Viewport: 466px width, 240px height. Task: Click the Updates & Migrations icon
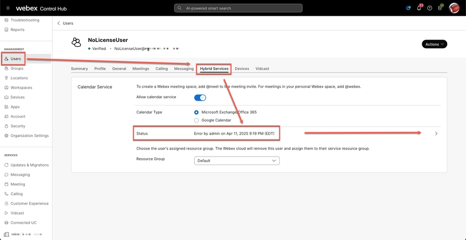pyautogui.click(x=6, y=165)
